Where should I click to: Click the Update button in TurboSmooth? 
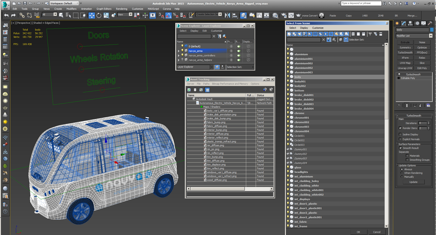point(413,182)
